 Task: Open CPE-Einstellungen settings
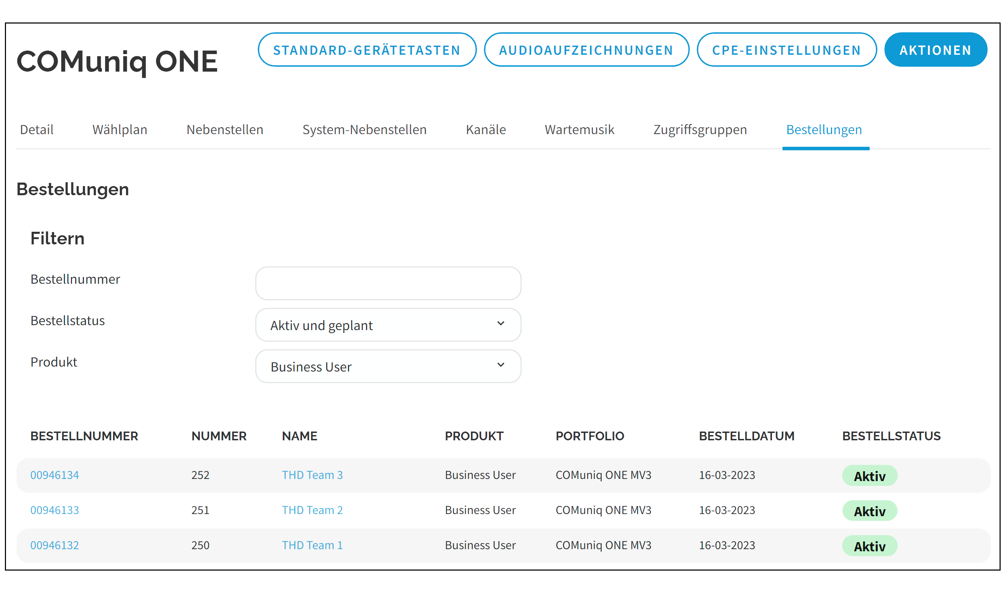tap(786, 50)
